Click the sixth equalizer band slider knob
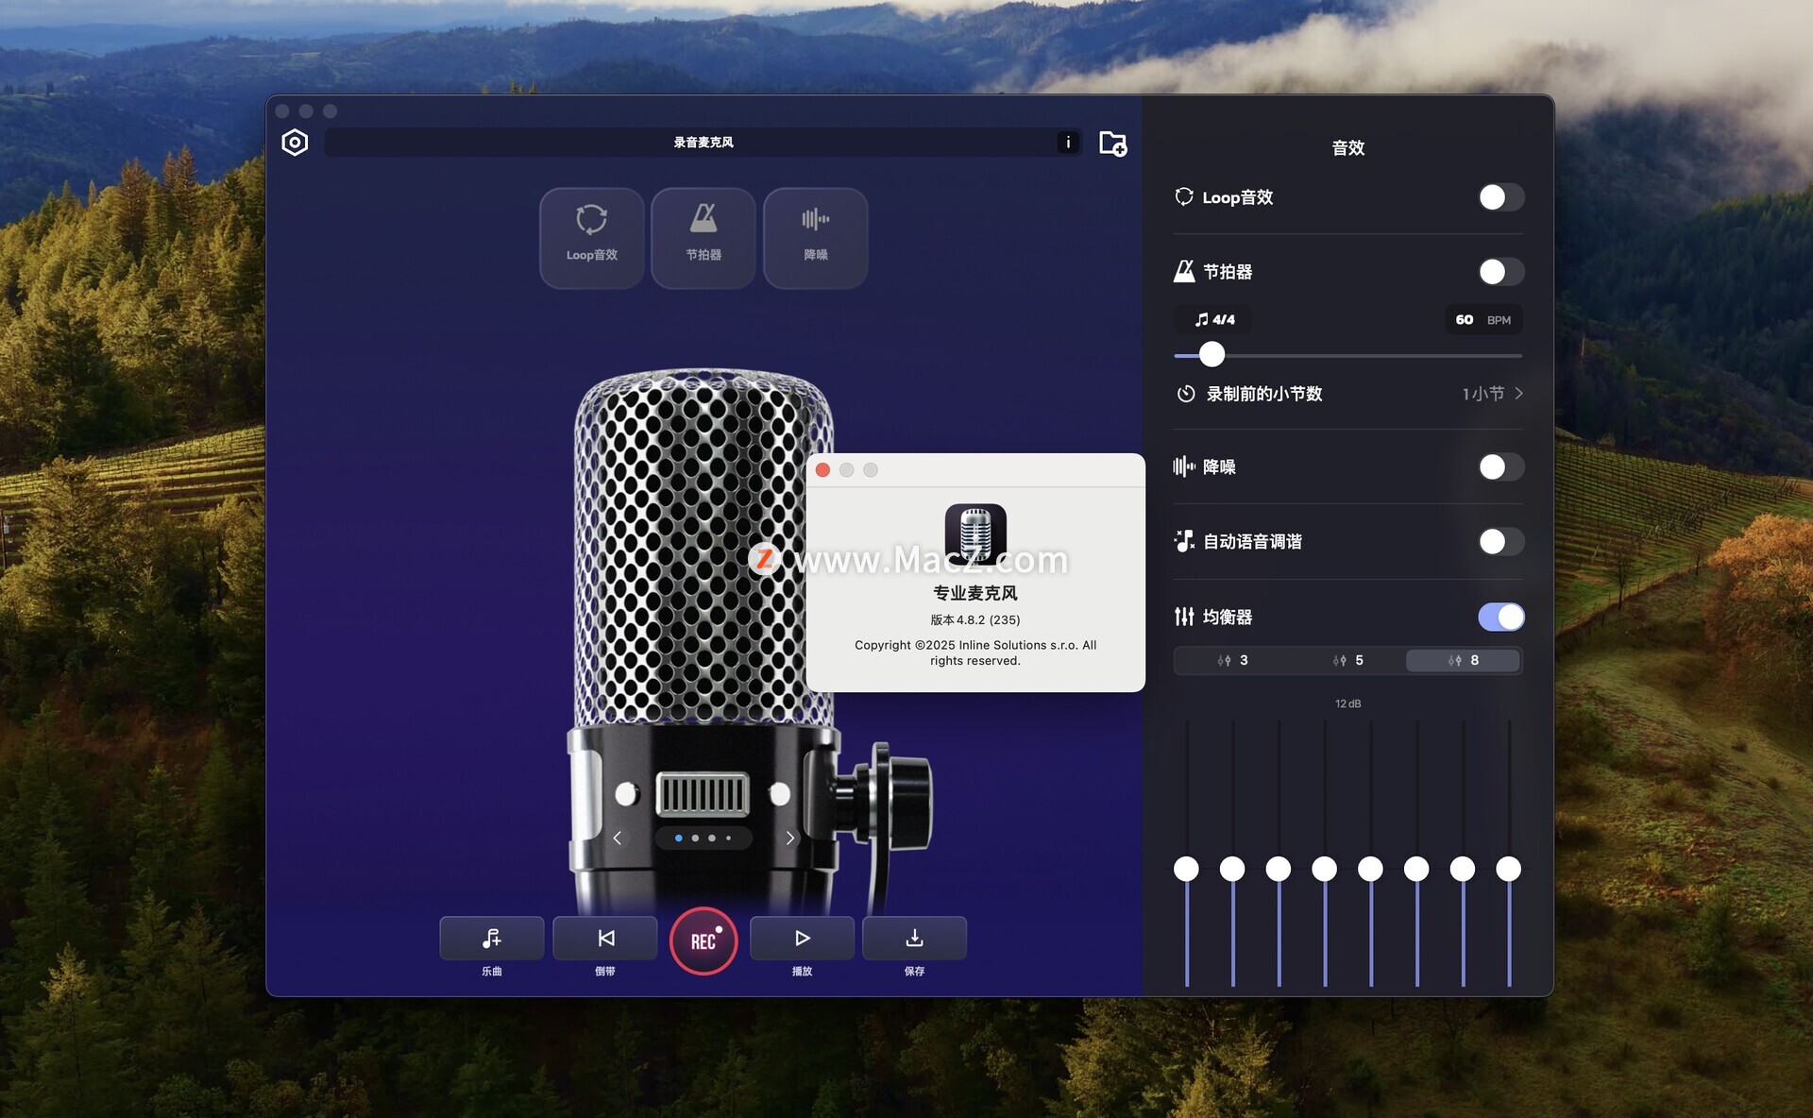 [x=1416, y=869]
